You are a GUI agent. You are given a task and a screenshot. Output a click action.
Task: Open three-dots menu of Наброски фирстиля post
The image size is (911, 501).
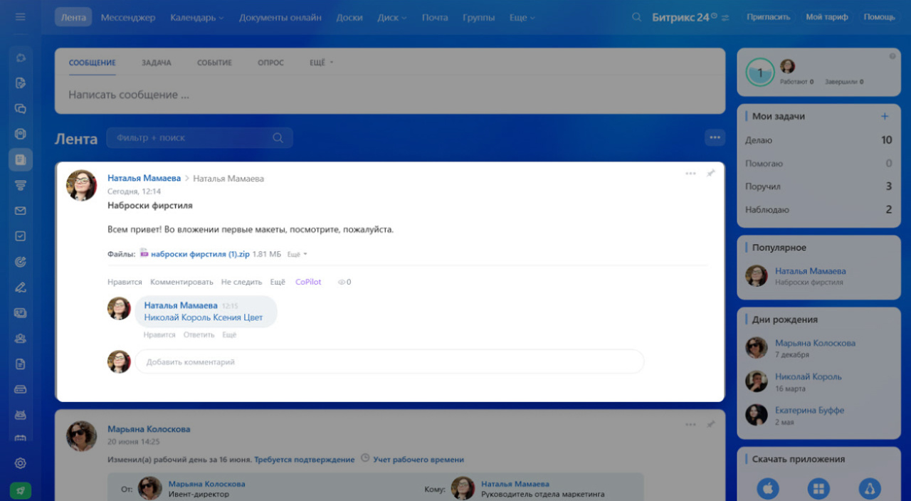coord(690,174)
